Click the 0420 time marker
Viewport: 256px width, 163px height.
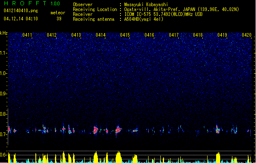[x=247, y=35]
